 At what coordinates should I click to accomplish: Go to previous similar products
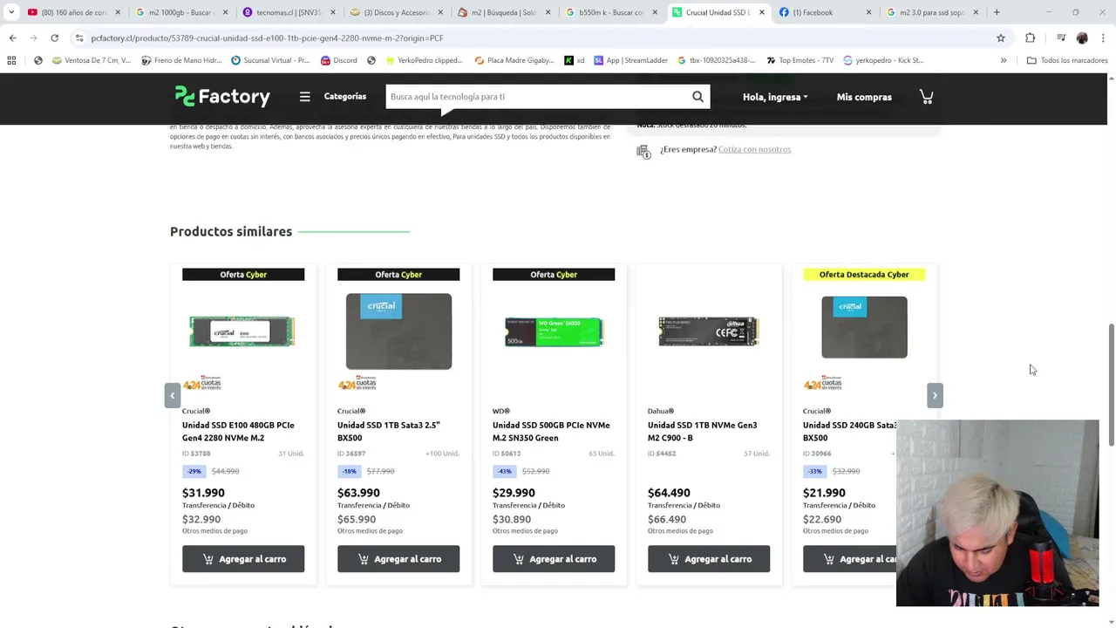pos(173,395)
